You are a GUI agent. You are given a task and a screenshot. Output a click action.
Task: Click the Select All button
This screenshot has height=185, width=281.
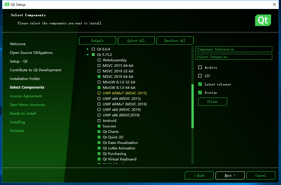pos(136,41)
